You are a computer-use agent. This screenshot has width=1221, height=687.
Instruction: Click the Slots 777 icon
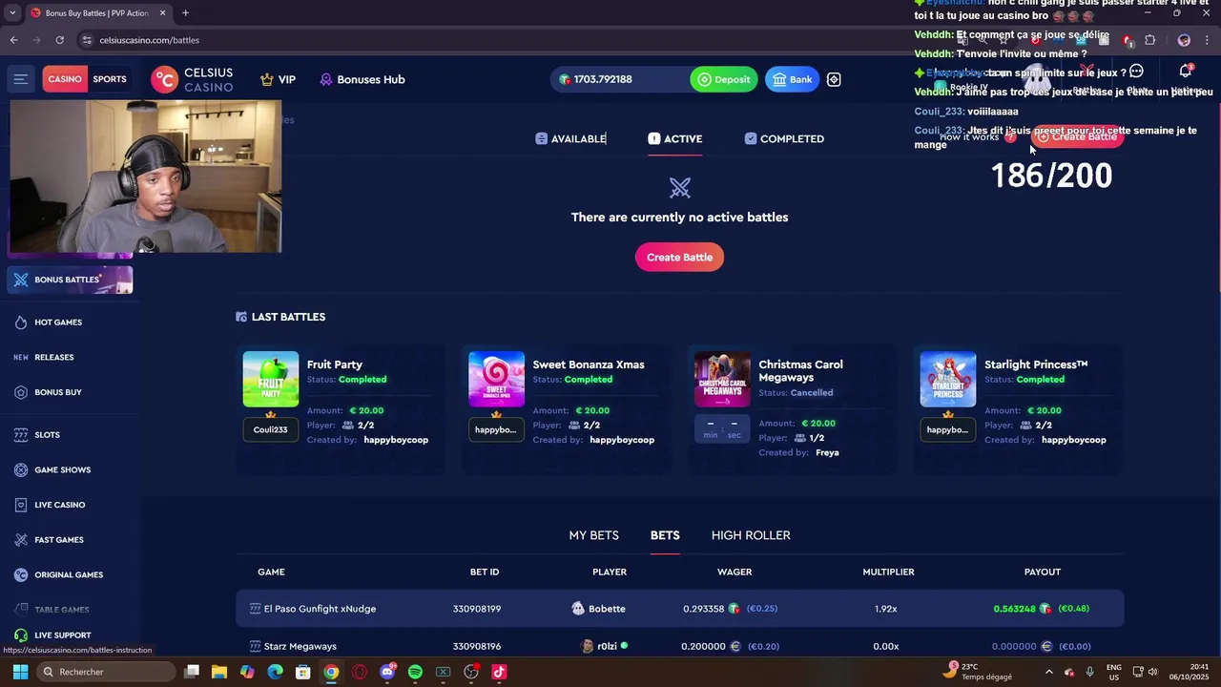tap(21, 435)
